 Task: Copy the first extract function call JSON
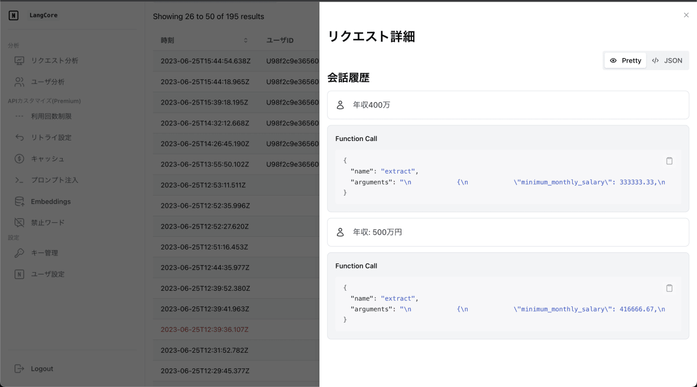[669, 161]
